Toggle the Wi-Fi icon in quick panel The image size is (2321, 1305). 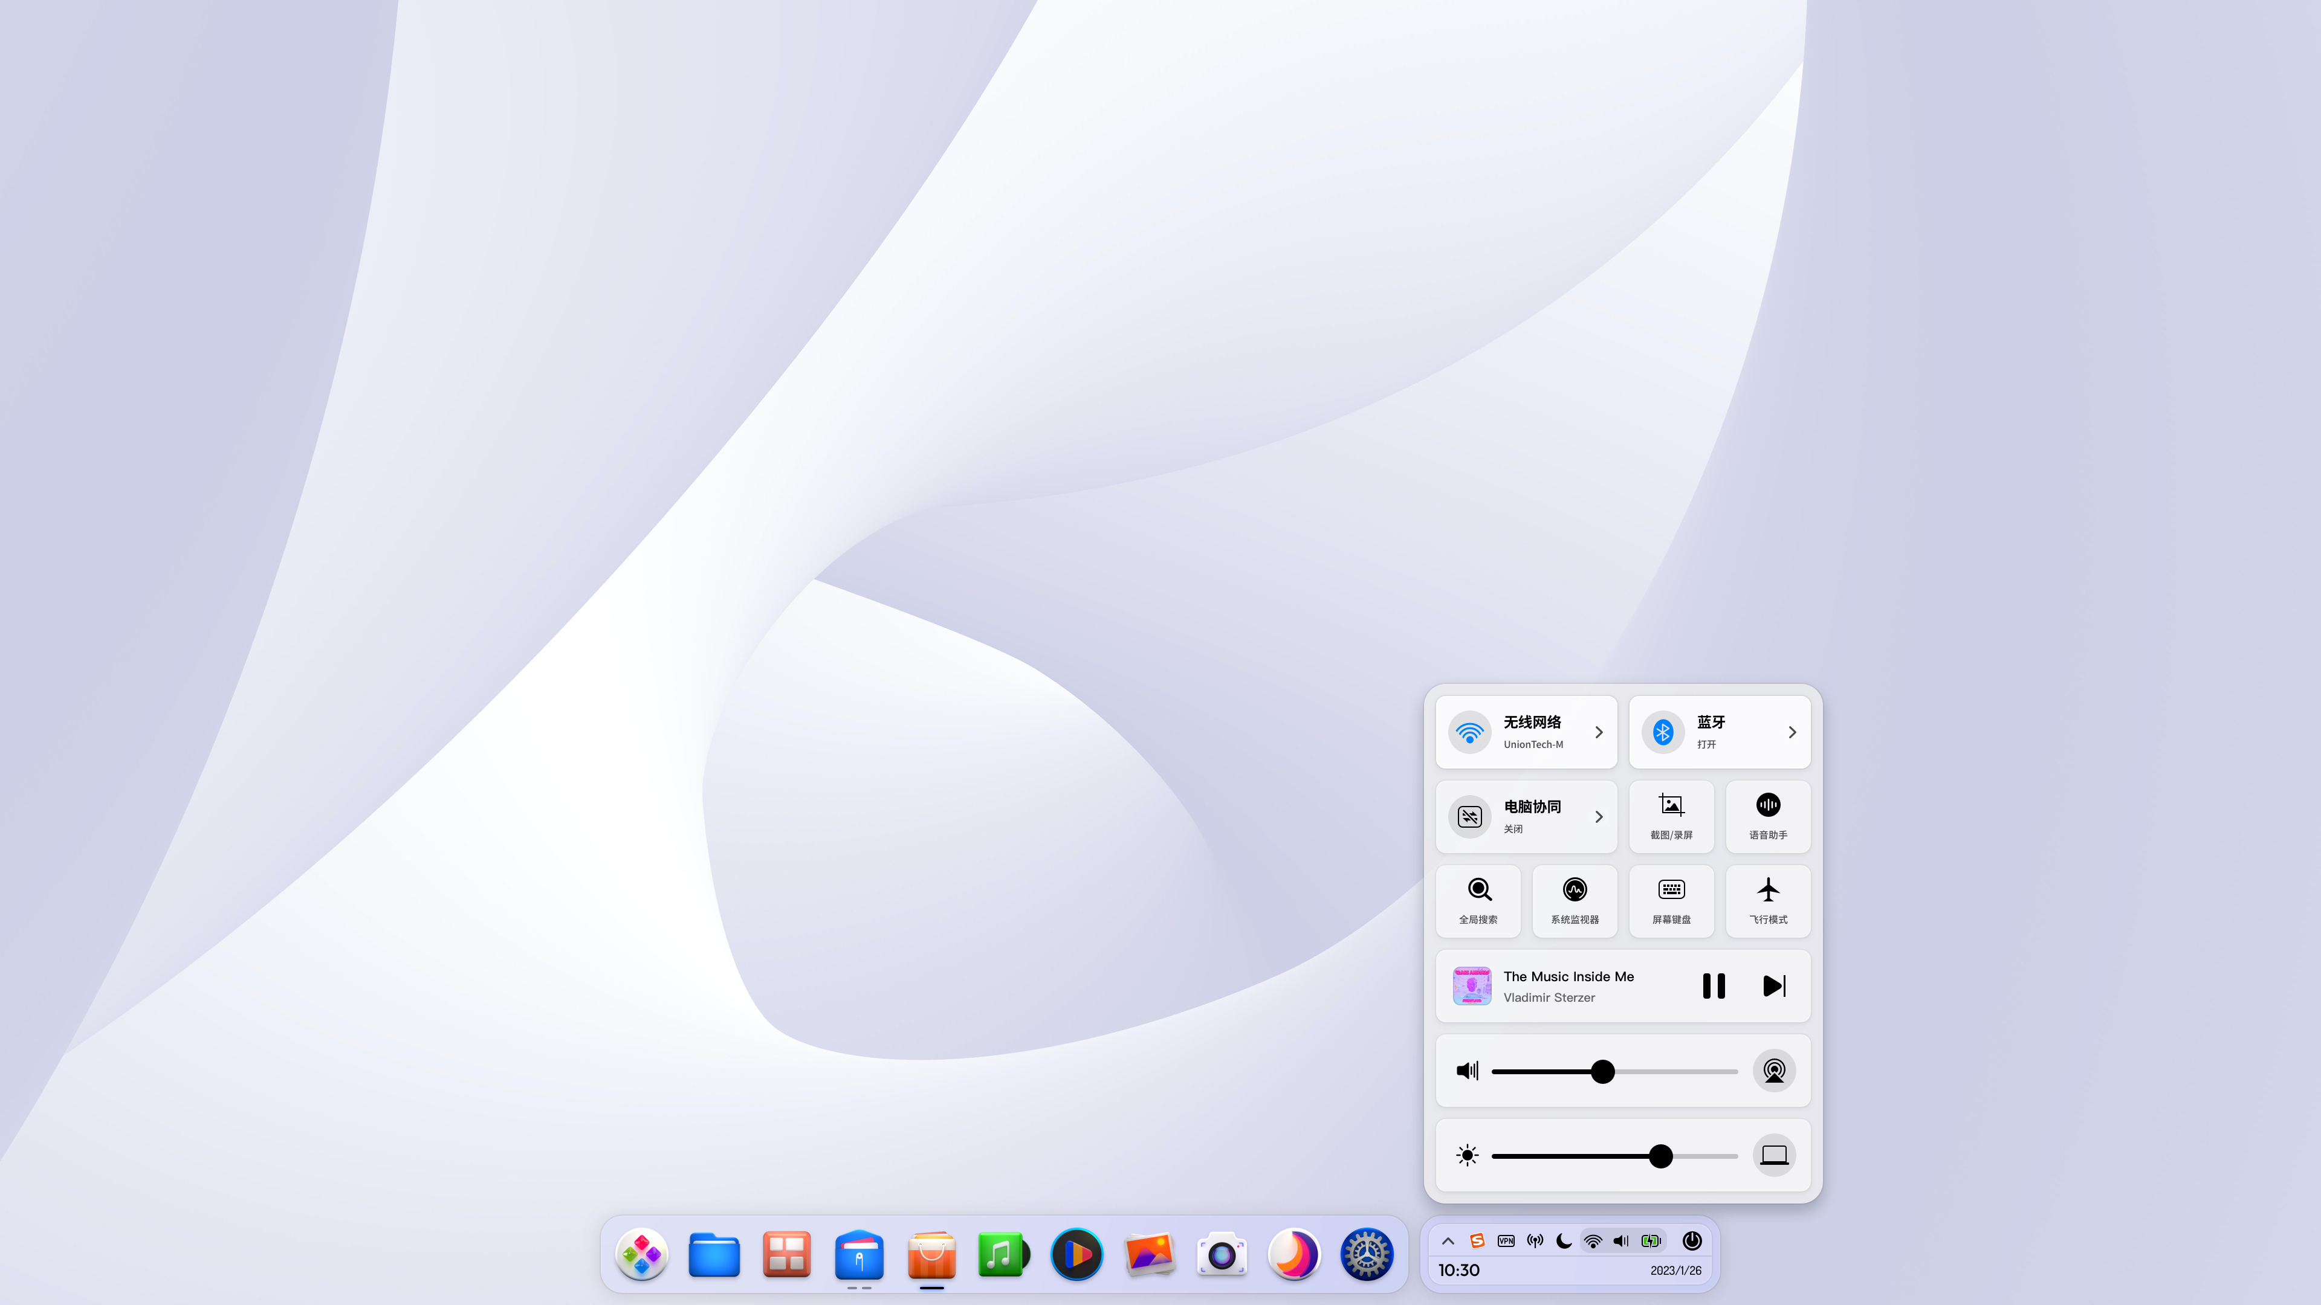point(1469,732)
